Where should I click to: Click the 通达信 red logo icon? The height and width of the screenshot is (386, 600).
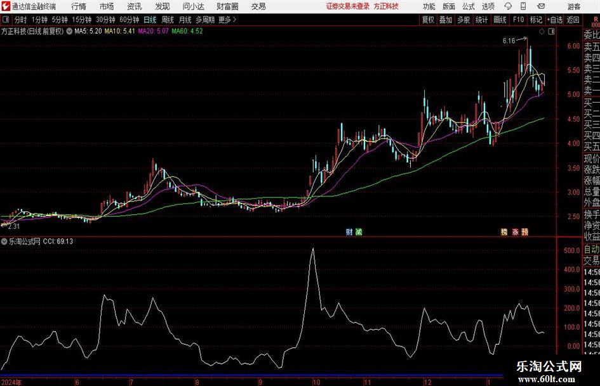point(6,6)
